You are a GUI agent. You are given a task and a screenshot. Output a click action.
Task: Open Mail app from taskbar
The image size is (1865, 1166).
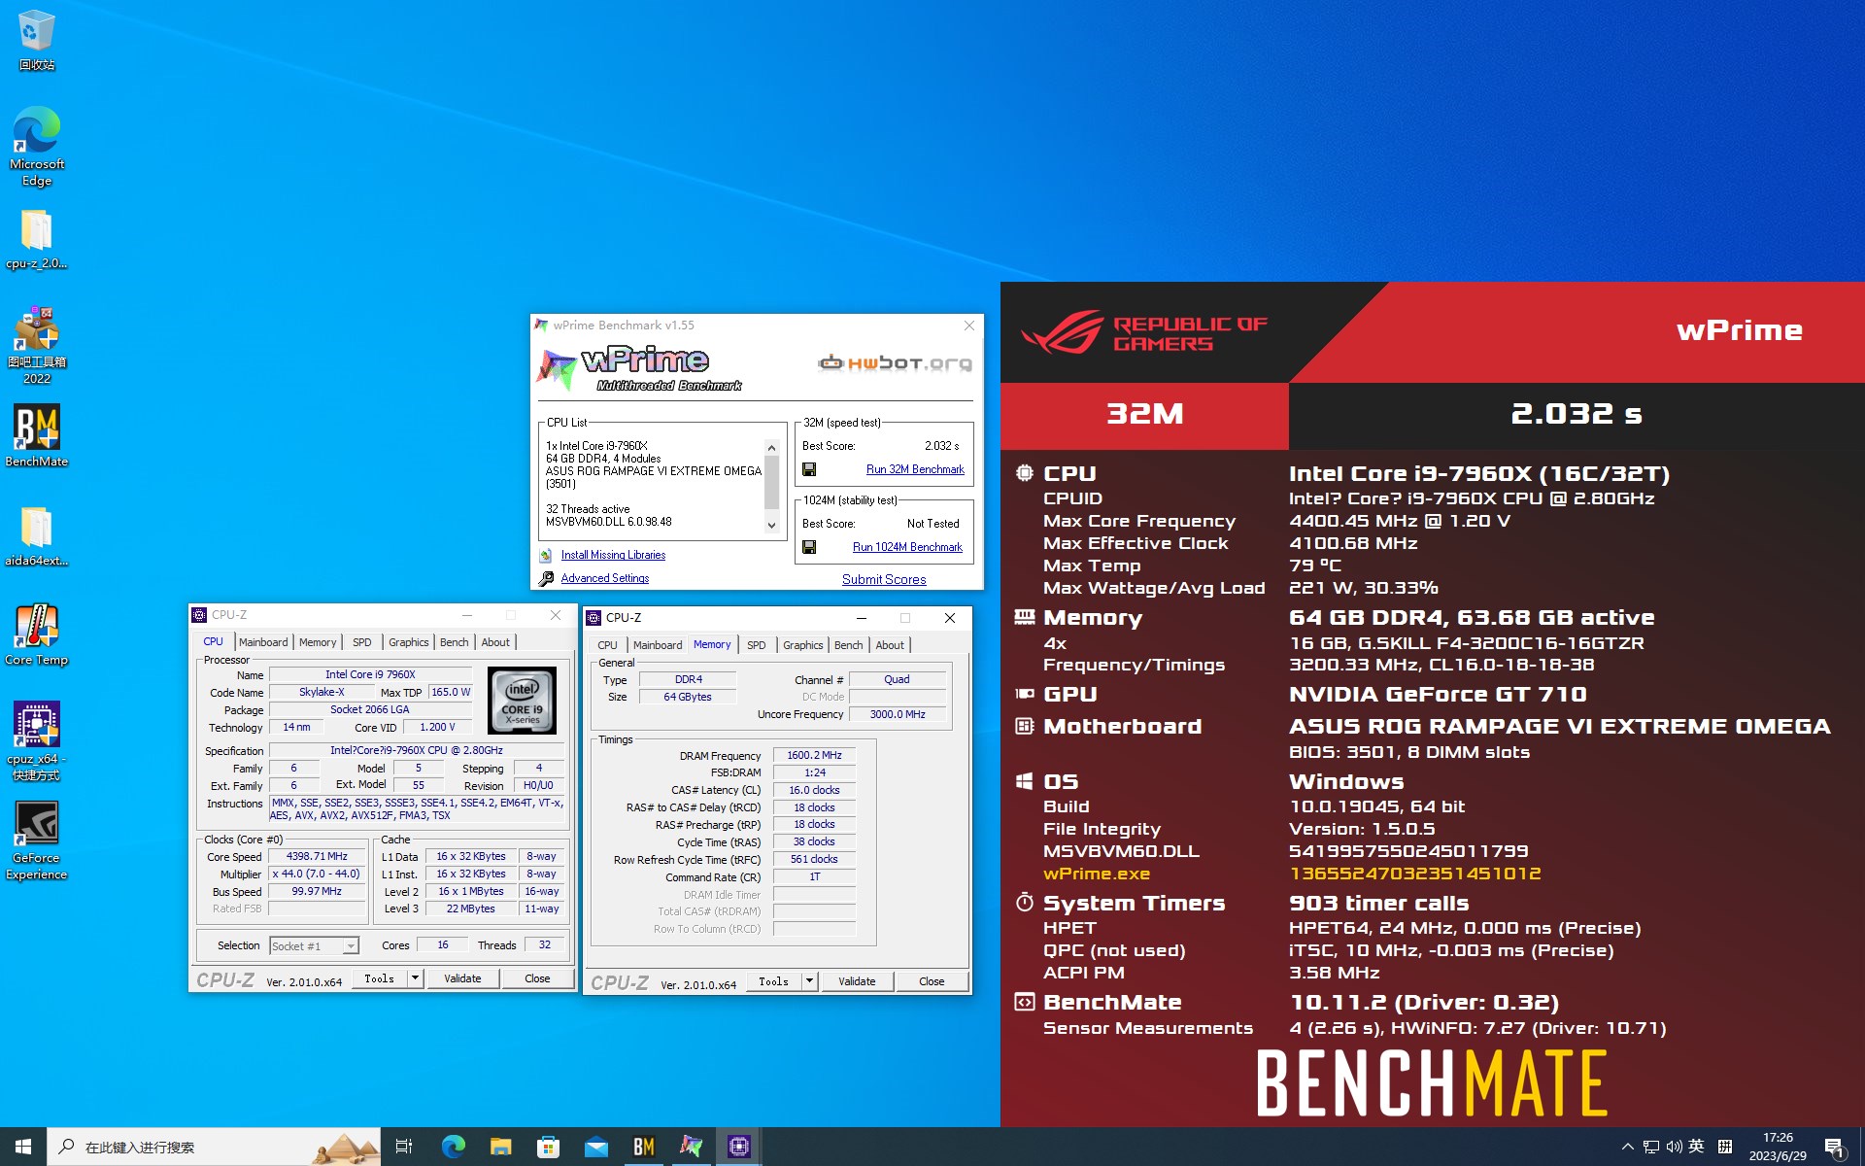[595, 1147]
